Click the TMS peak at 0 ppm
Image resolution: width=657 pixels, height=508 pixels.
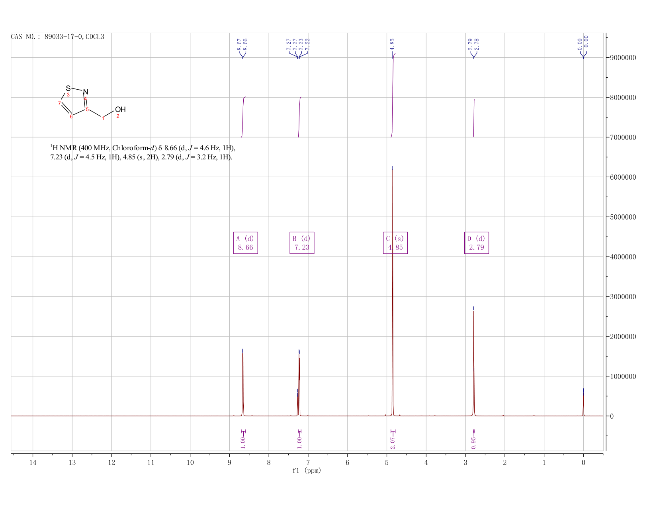click(x=583, y=402)
